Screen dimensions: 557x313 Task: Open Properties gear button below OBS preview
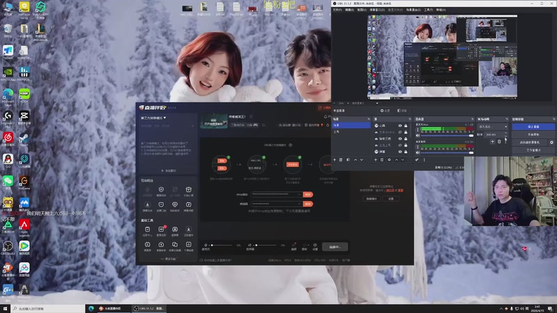385,111
